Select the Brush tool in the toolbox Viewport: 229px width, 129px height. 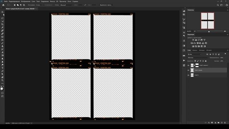coord(3,43)
